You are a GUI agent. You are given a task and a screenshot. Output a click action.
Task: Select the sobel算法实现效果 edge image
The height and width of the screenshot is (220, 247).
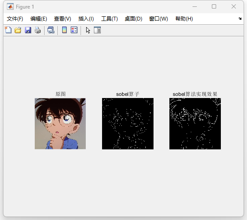[195, 124]
